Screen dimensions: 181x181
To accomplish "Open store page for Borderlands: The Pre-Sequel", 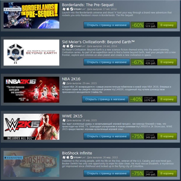I will click(x=107, y=25).
